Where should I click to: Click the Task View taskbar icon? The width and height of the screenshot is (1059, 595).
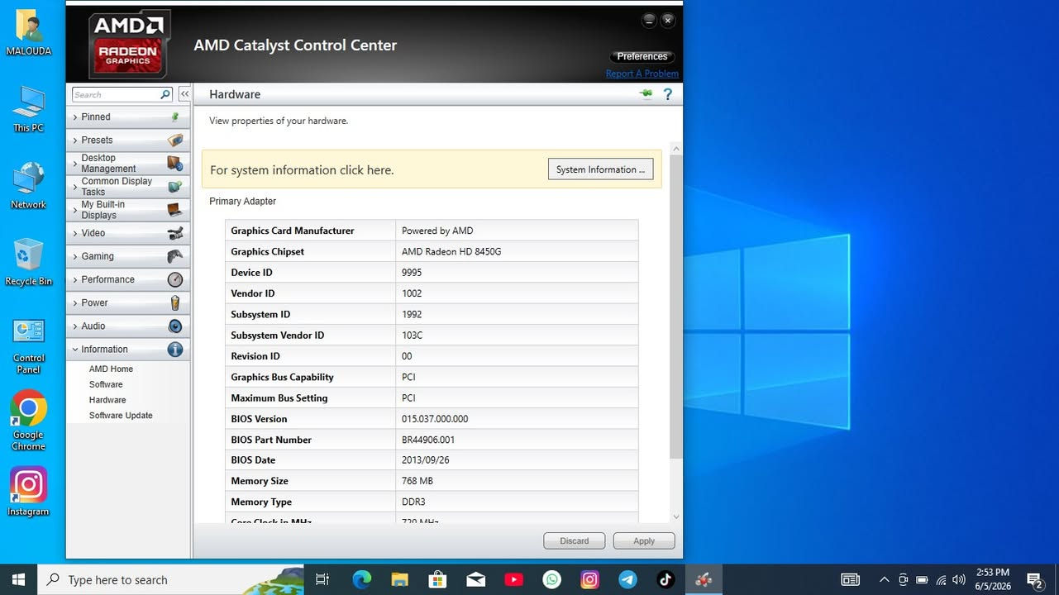[x=322, y=579]
